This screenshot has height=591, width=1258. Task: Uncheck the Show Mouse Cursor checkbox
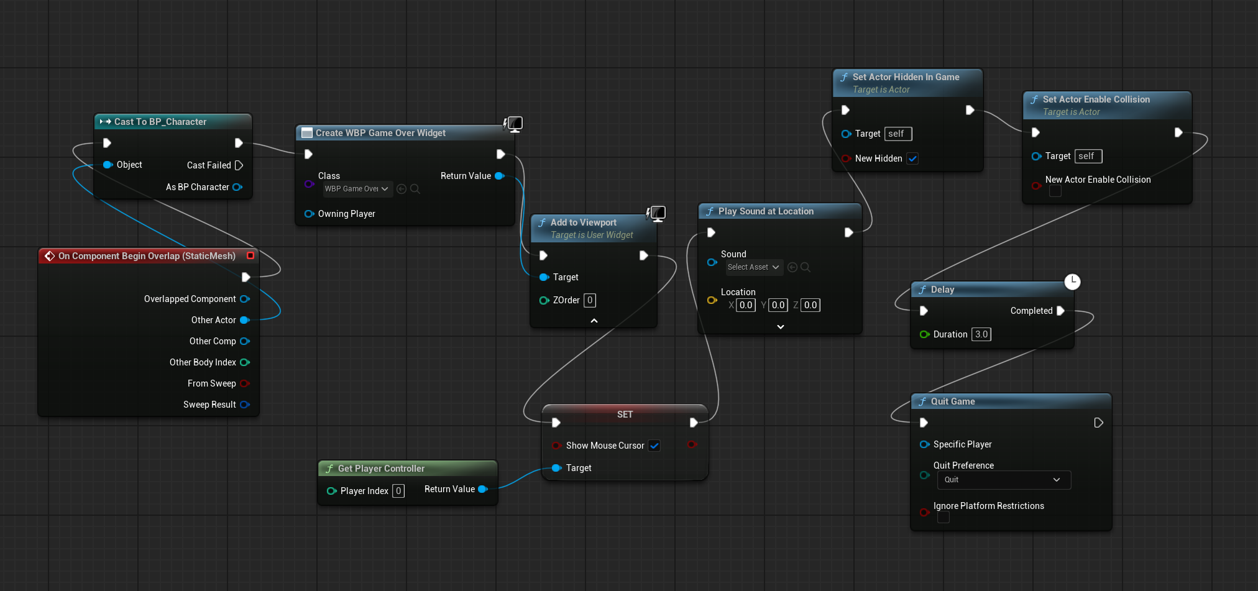tap(654, 446)
